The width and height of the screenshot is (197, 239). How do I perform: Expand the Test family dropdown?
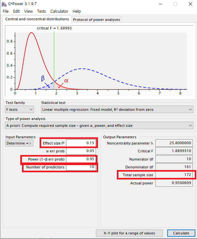point(19,110)
